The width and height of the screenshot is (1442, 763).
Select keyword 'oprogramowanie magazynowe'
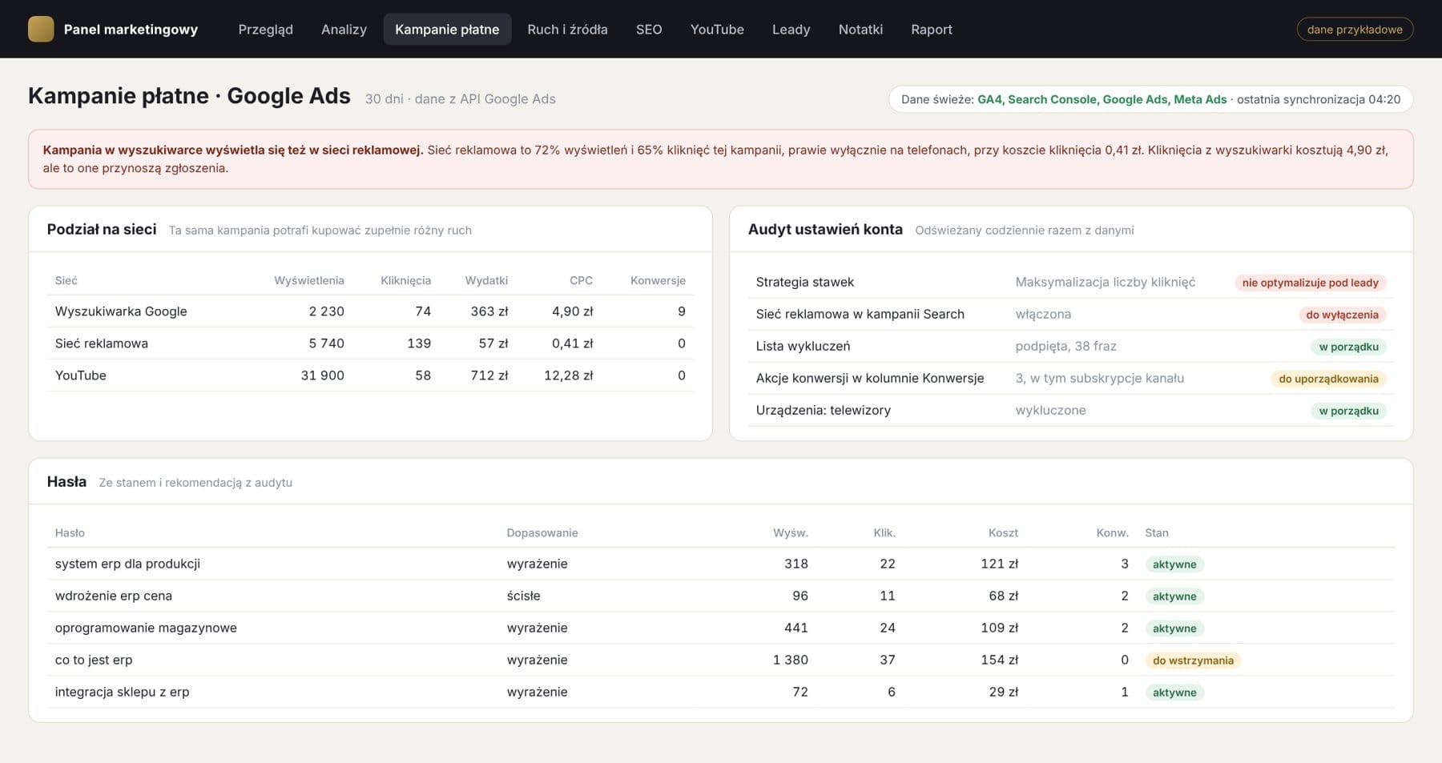tap(146, 628)
